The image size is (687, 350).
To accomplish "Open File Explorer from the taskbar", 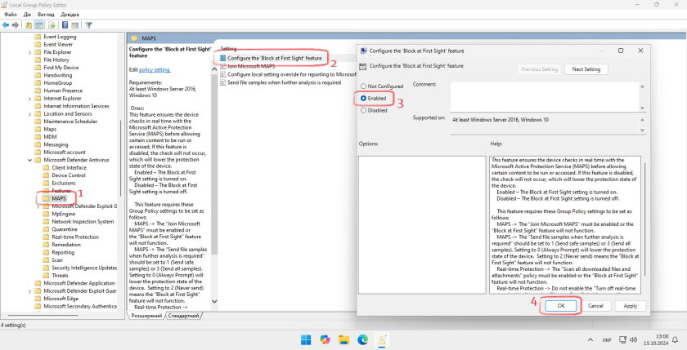I will pos(343,339).
